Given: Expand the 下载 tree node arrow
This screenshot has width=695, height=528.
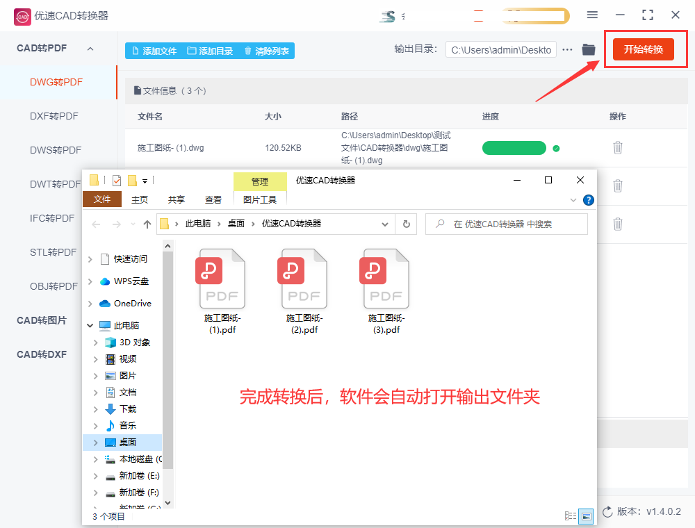Looking at the screenshot, I should [95, 409].
